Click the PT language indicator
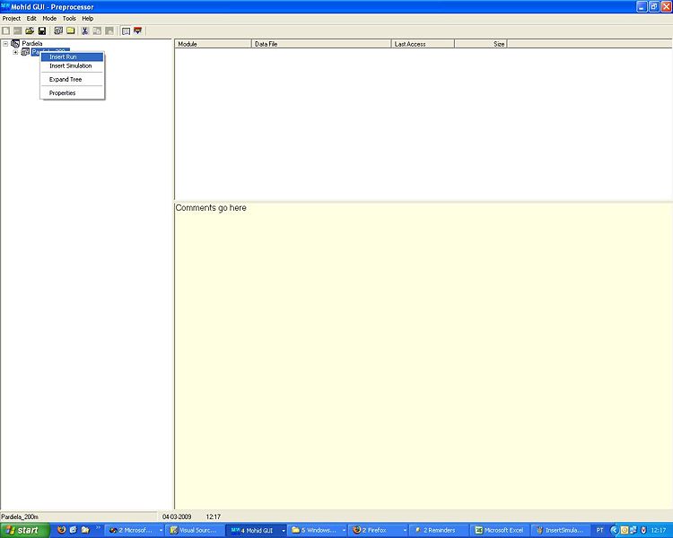This screenshot has width=673, height=538. (x=600, y=530)
